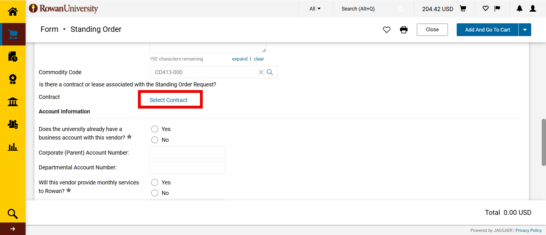Open the Home icon in sidebar
This screenshot has height=235, width=546.
coord(13,11)
